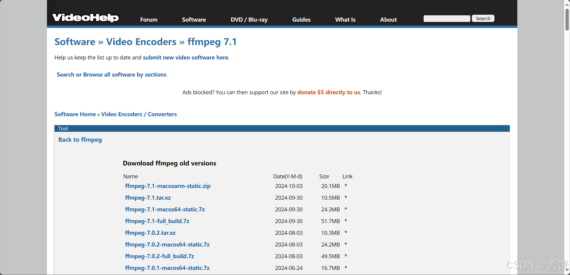Download ffmpeg-7.0.2-macos64-static.7z

tap(167, 244)
